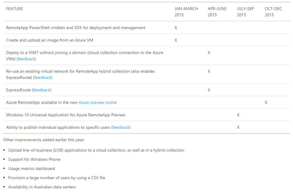Click the Windows 10 Universal Application feature text
This screenshot has width=293, height=194.
pyautogui.click(x=66, y=115)
